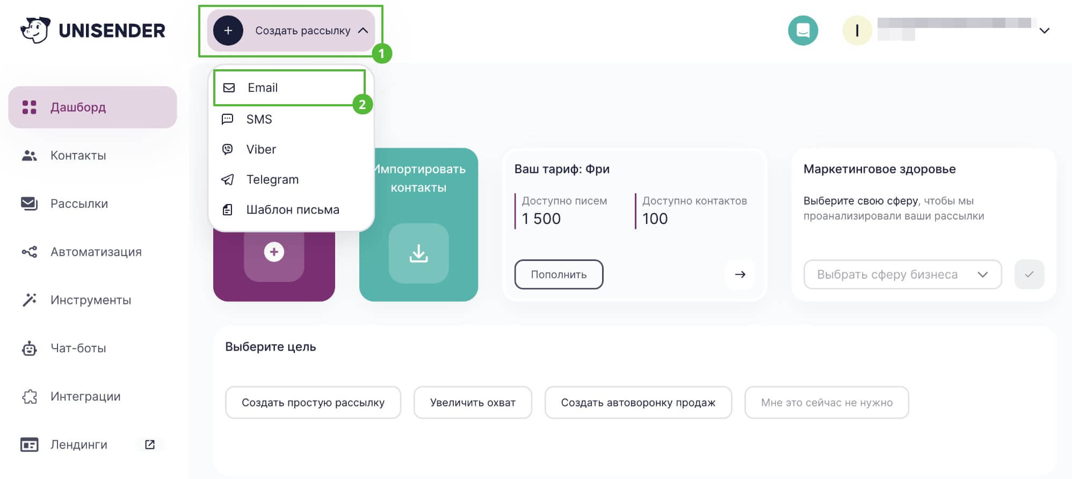Click the Шаблон письма document icon
Image resolution: width=1072 pixels, height=479 pixels.
pyautogui.click(x=228, y=209)
